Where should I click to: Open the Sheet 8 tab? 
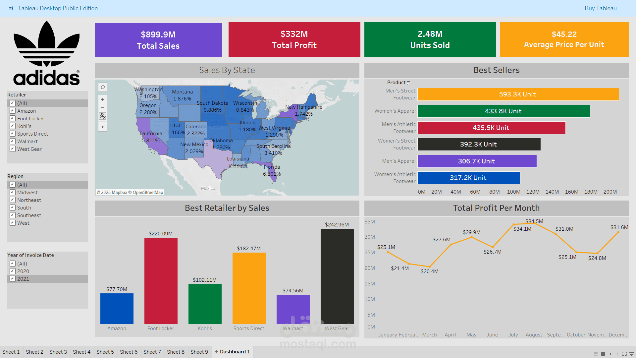176,352
